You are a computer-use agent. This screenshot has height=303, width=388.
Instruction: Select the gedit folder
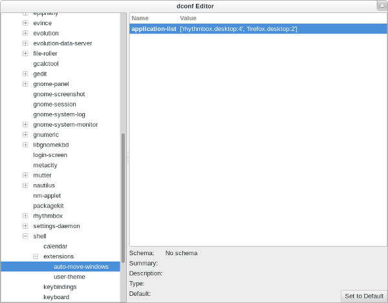click(40, 74)
